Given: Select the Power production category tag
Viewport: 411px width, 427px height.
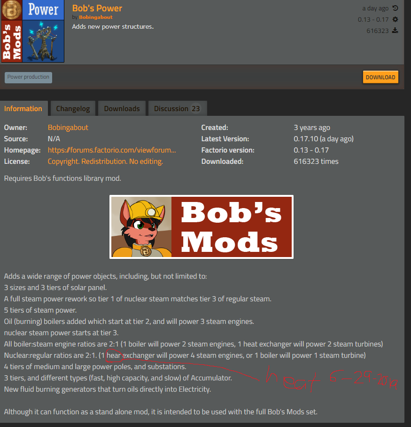Looking at the screenshot, I should tap(28, 77).
